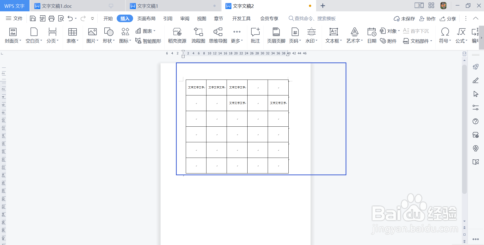Collapse the ribbon with up chevron
Image resolution: width=484 pixels, height=245 pixels.
coord(476,18)
